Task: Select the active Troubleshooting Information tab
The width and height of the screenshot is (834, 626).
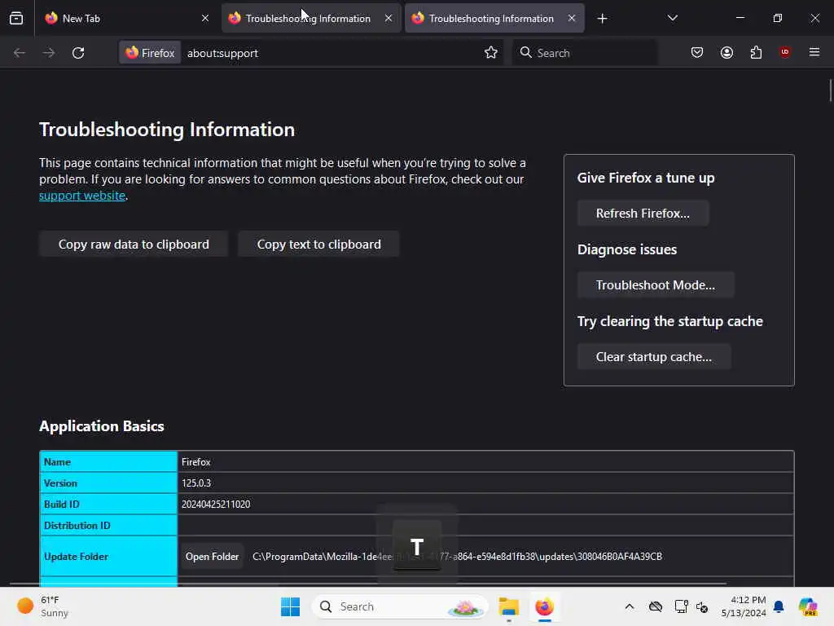Action: tap(494, 18)
